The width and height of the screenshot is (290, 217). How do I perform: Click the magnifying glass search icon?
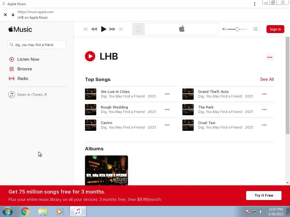click(x=11, y=45)
